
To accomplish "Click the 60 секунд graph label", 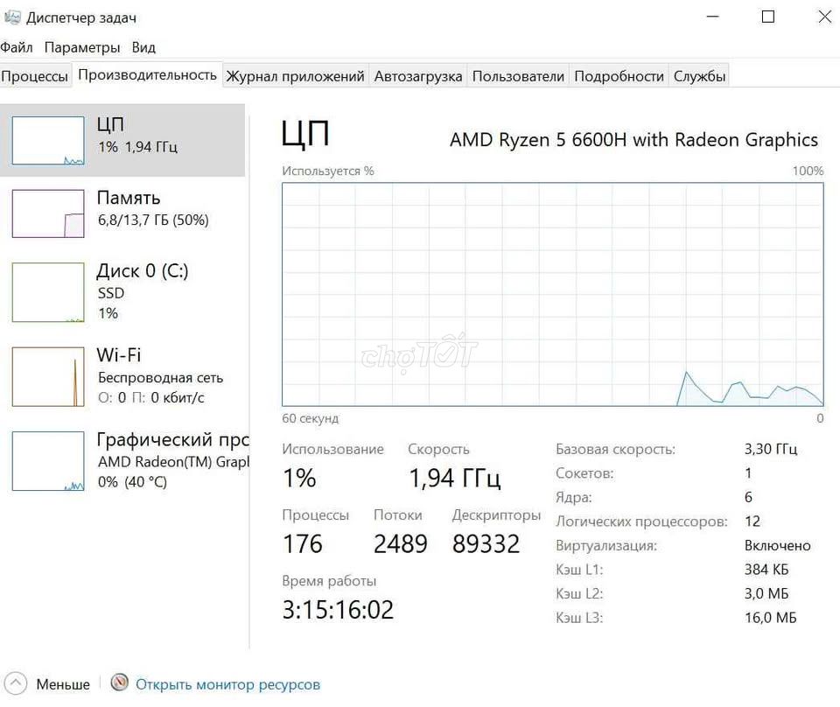I will [x=310, y=418].
